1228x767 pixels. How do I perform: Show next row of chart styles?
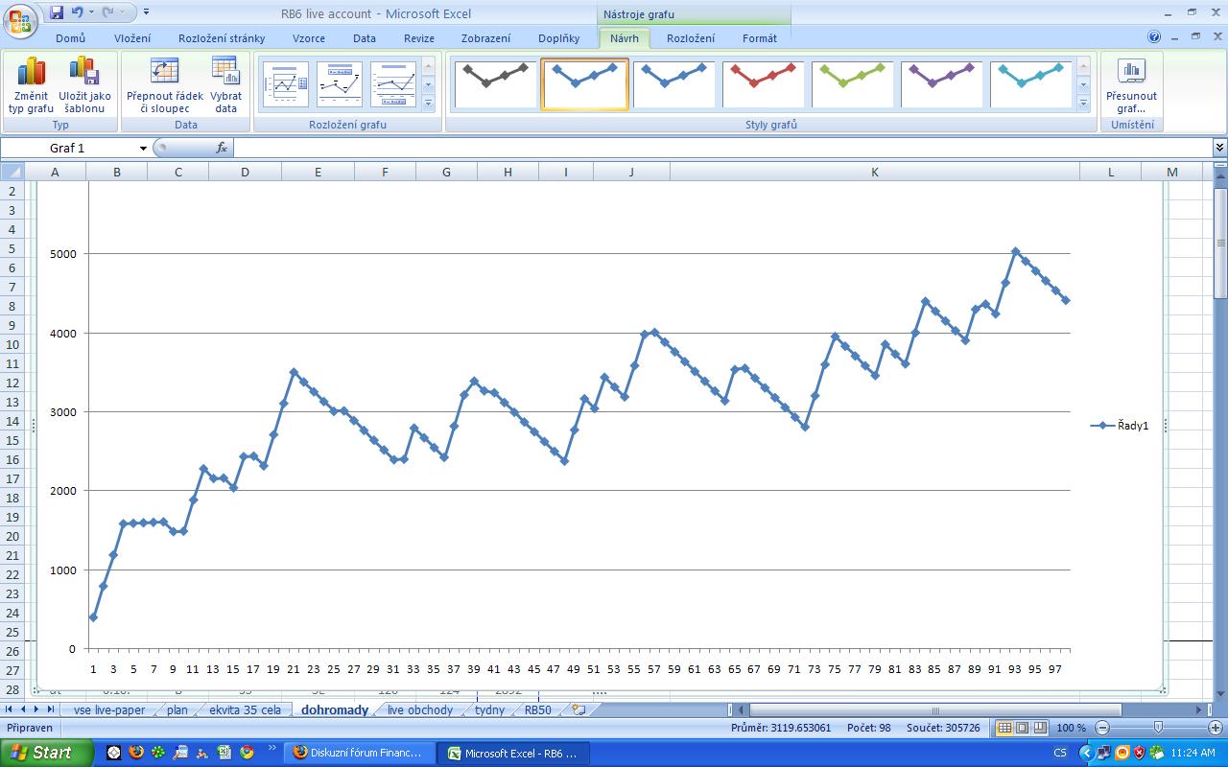pyautogui.click(x=1084, y=83)
